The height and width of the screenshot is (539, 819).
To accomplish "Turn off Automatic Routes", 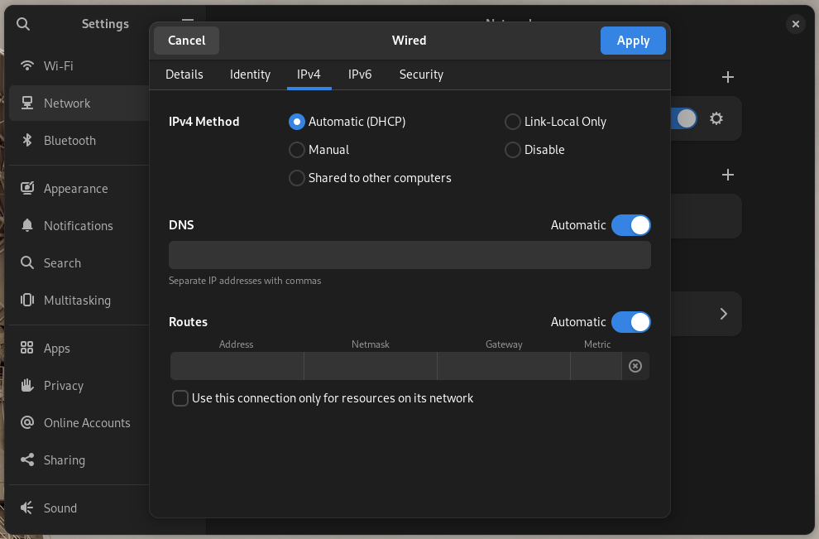I will point(631,322).
